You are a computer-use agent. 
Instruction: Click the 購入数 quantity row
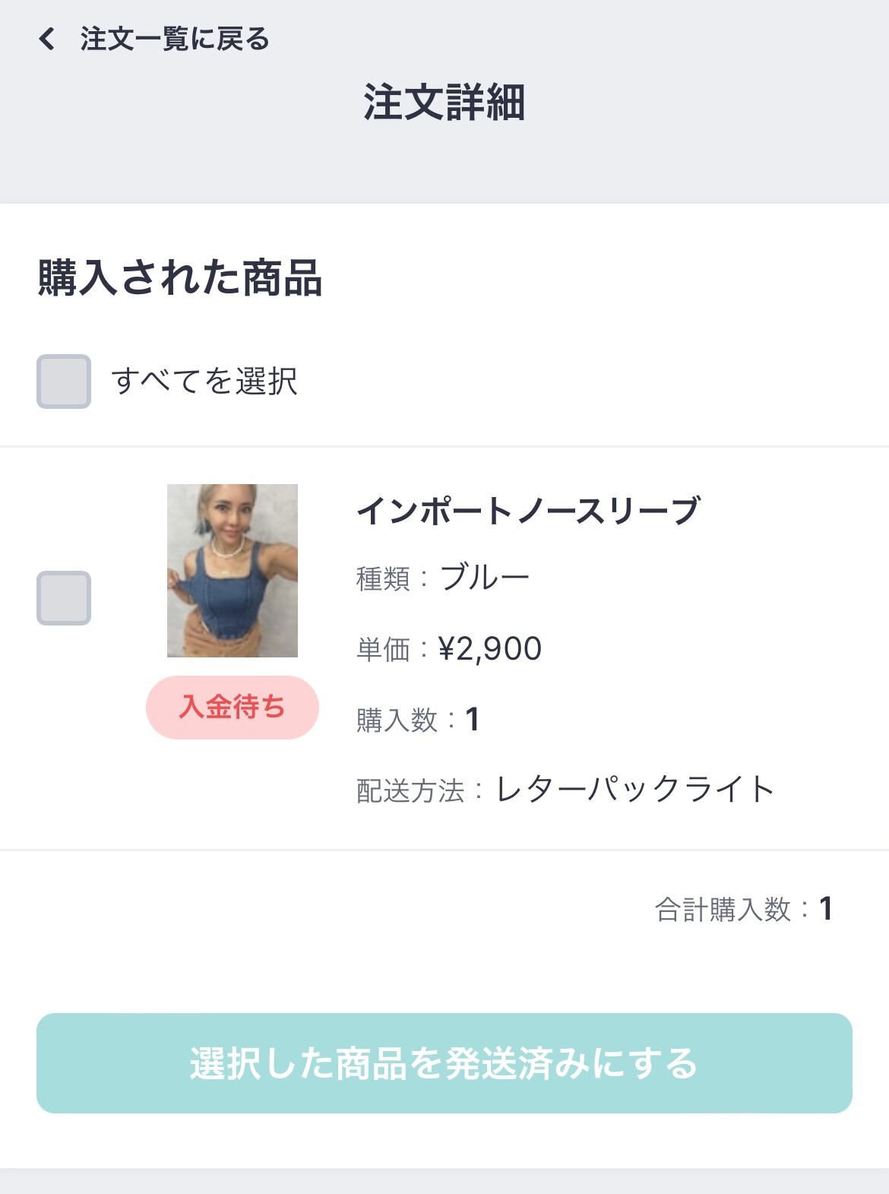tap(417, 720)
